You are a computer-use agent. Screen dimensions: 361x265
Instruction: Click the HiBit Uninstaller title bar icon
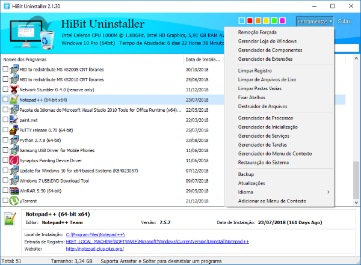(x=7, y=6)
